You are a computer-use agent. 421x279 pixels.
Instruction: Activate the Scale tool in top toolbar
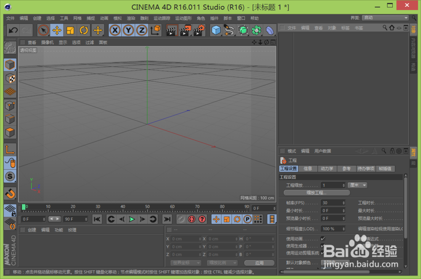pos(70,30)
